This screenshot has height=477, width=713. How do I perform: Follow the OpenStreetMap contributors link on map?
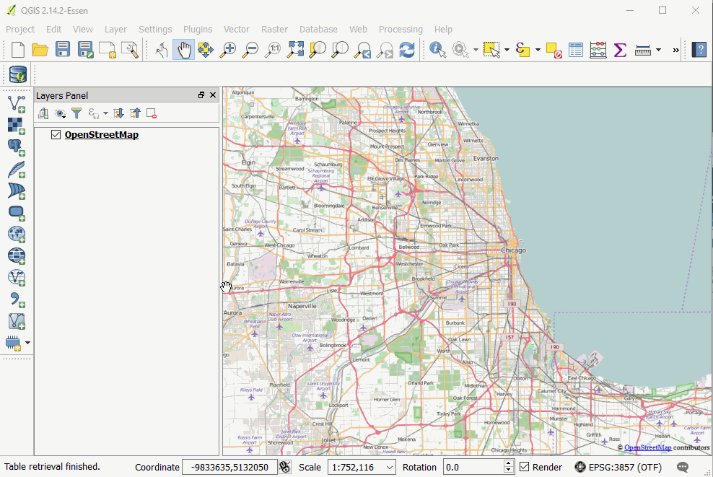coord(647,447)
